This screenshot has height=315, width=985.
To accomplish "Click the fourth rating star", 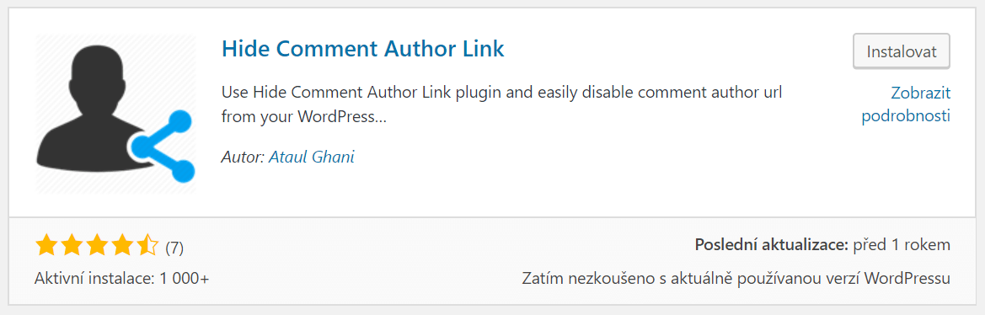I will (x=122, y=246).
